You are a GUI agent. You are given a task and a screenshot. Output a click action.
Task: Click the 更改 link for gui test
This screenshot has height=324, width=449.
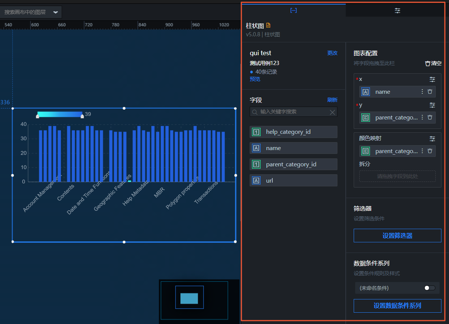click(x=332, y=53)
